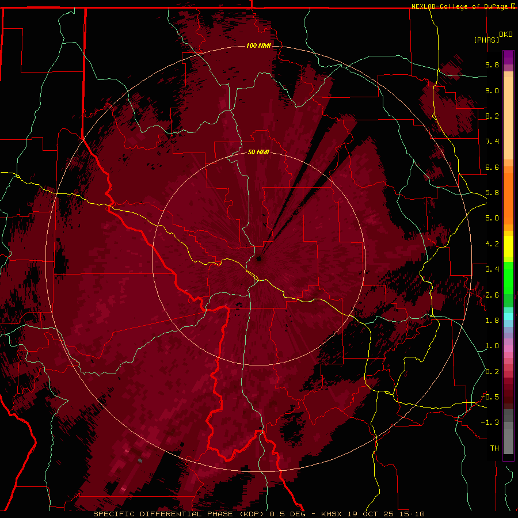This screenshot has width=518, height=518.
Task: Click the -0.5 value on the color scale
Action: point(490,397)
